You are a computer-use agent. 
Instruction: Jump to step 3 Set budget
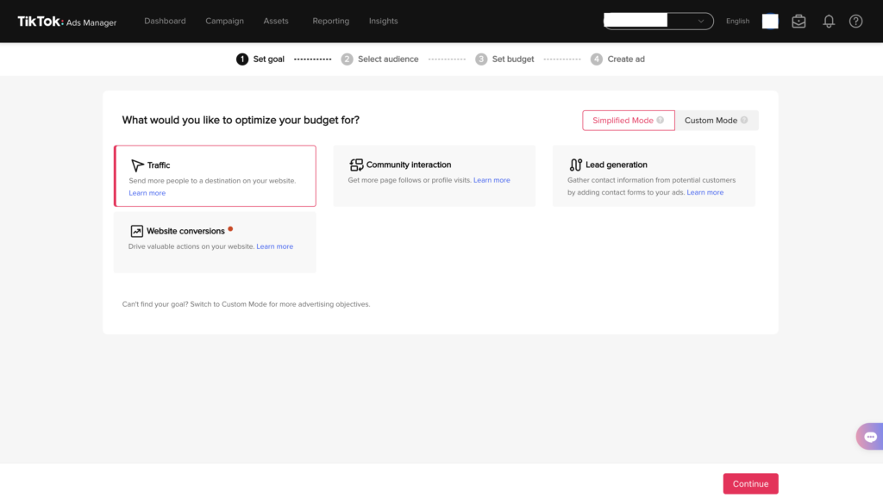(x=504, y=59)
